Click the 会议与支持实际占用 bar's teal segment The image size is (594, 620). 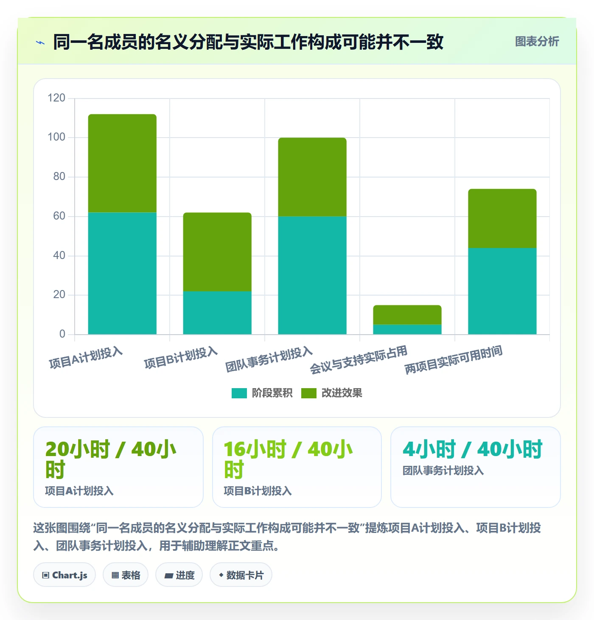pyautogui.click(x=407, y=330)
